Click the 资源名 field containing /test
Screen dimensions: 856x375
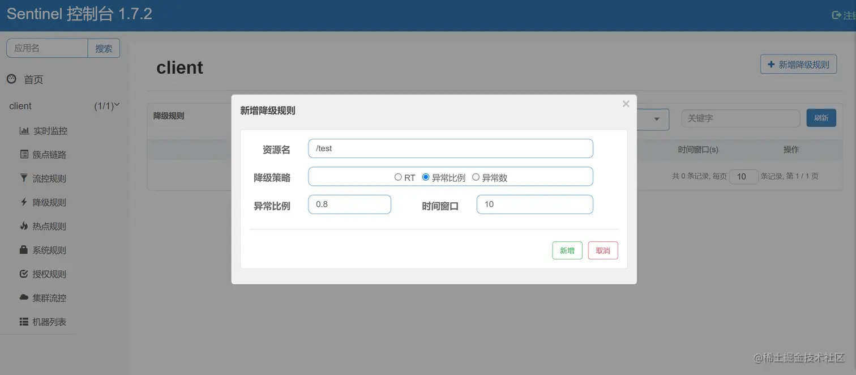(x=451, y=148)
